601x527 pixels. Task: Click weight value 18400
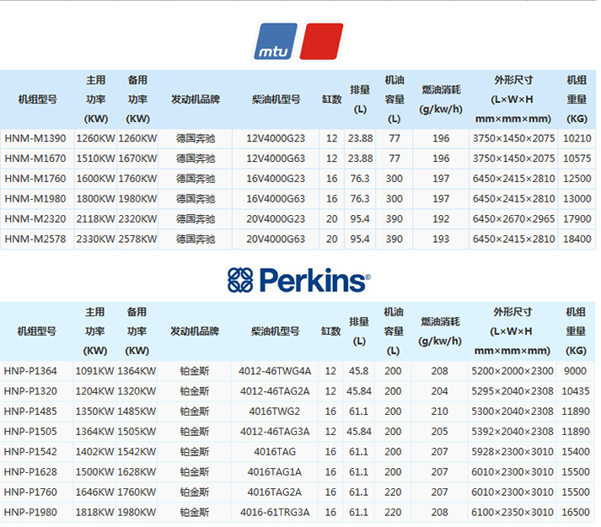577,239
